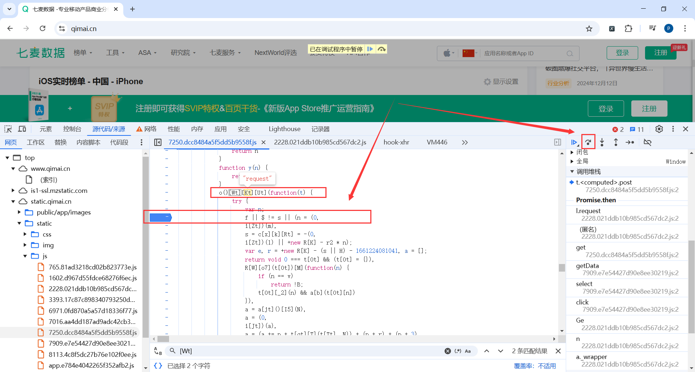Click the search magnifier in app search box

point(570,53)
